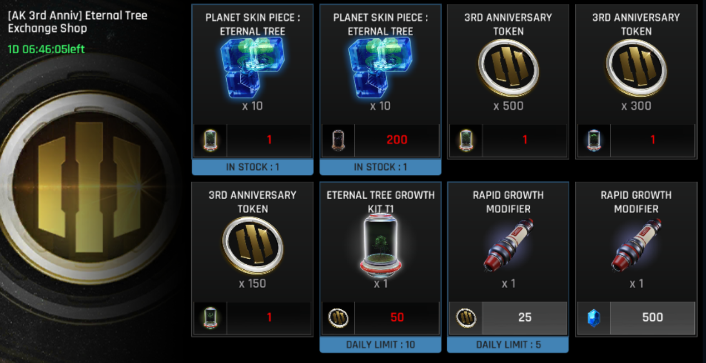Click the price 50 on Eternal Tree Growth Kit
Screen dimensions: 706x363
coord(397,318)
